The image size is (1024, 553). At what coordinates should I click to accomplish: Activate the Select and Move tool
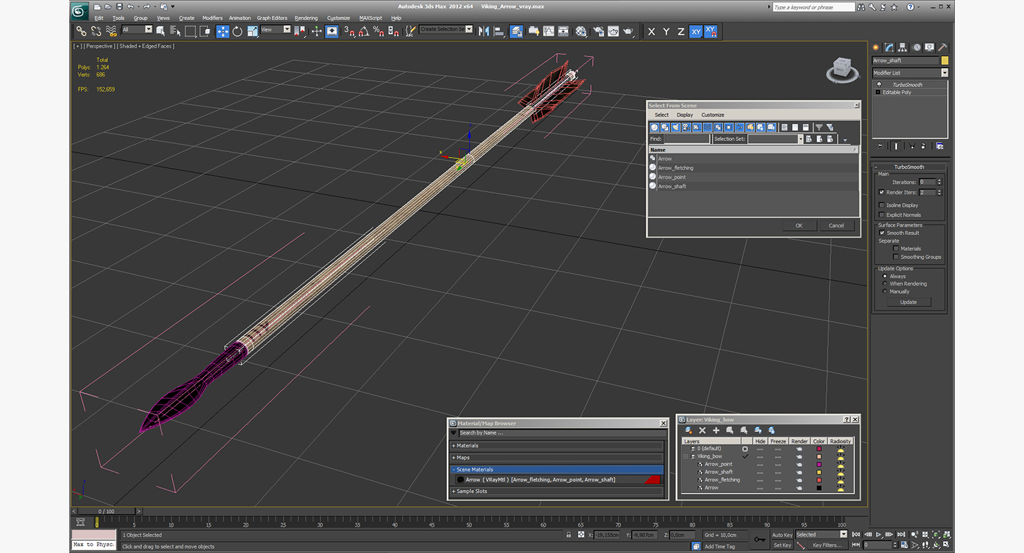(223, 31)
